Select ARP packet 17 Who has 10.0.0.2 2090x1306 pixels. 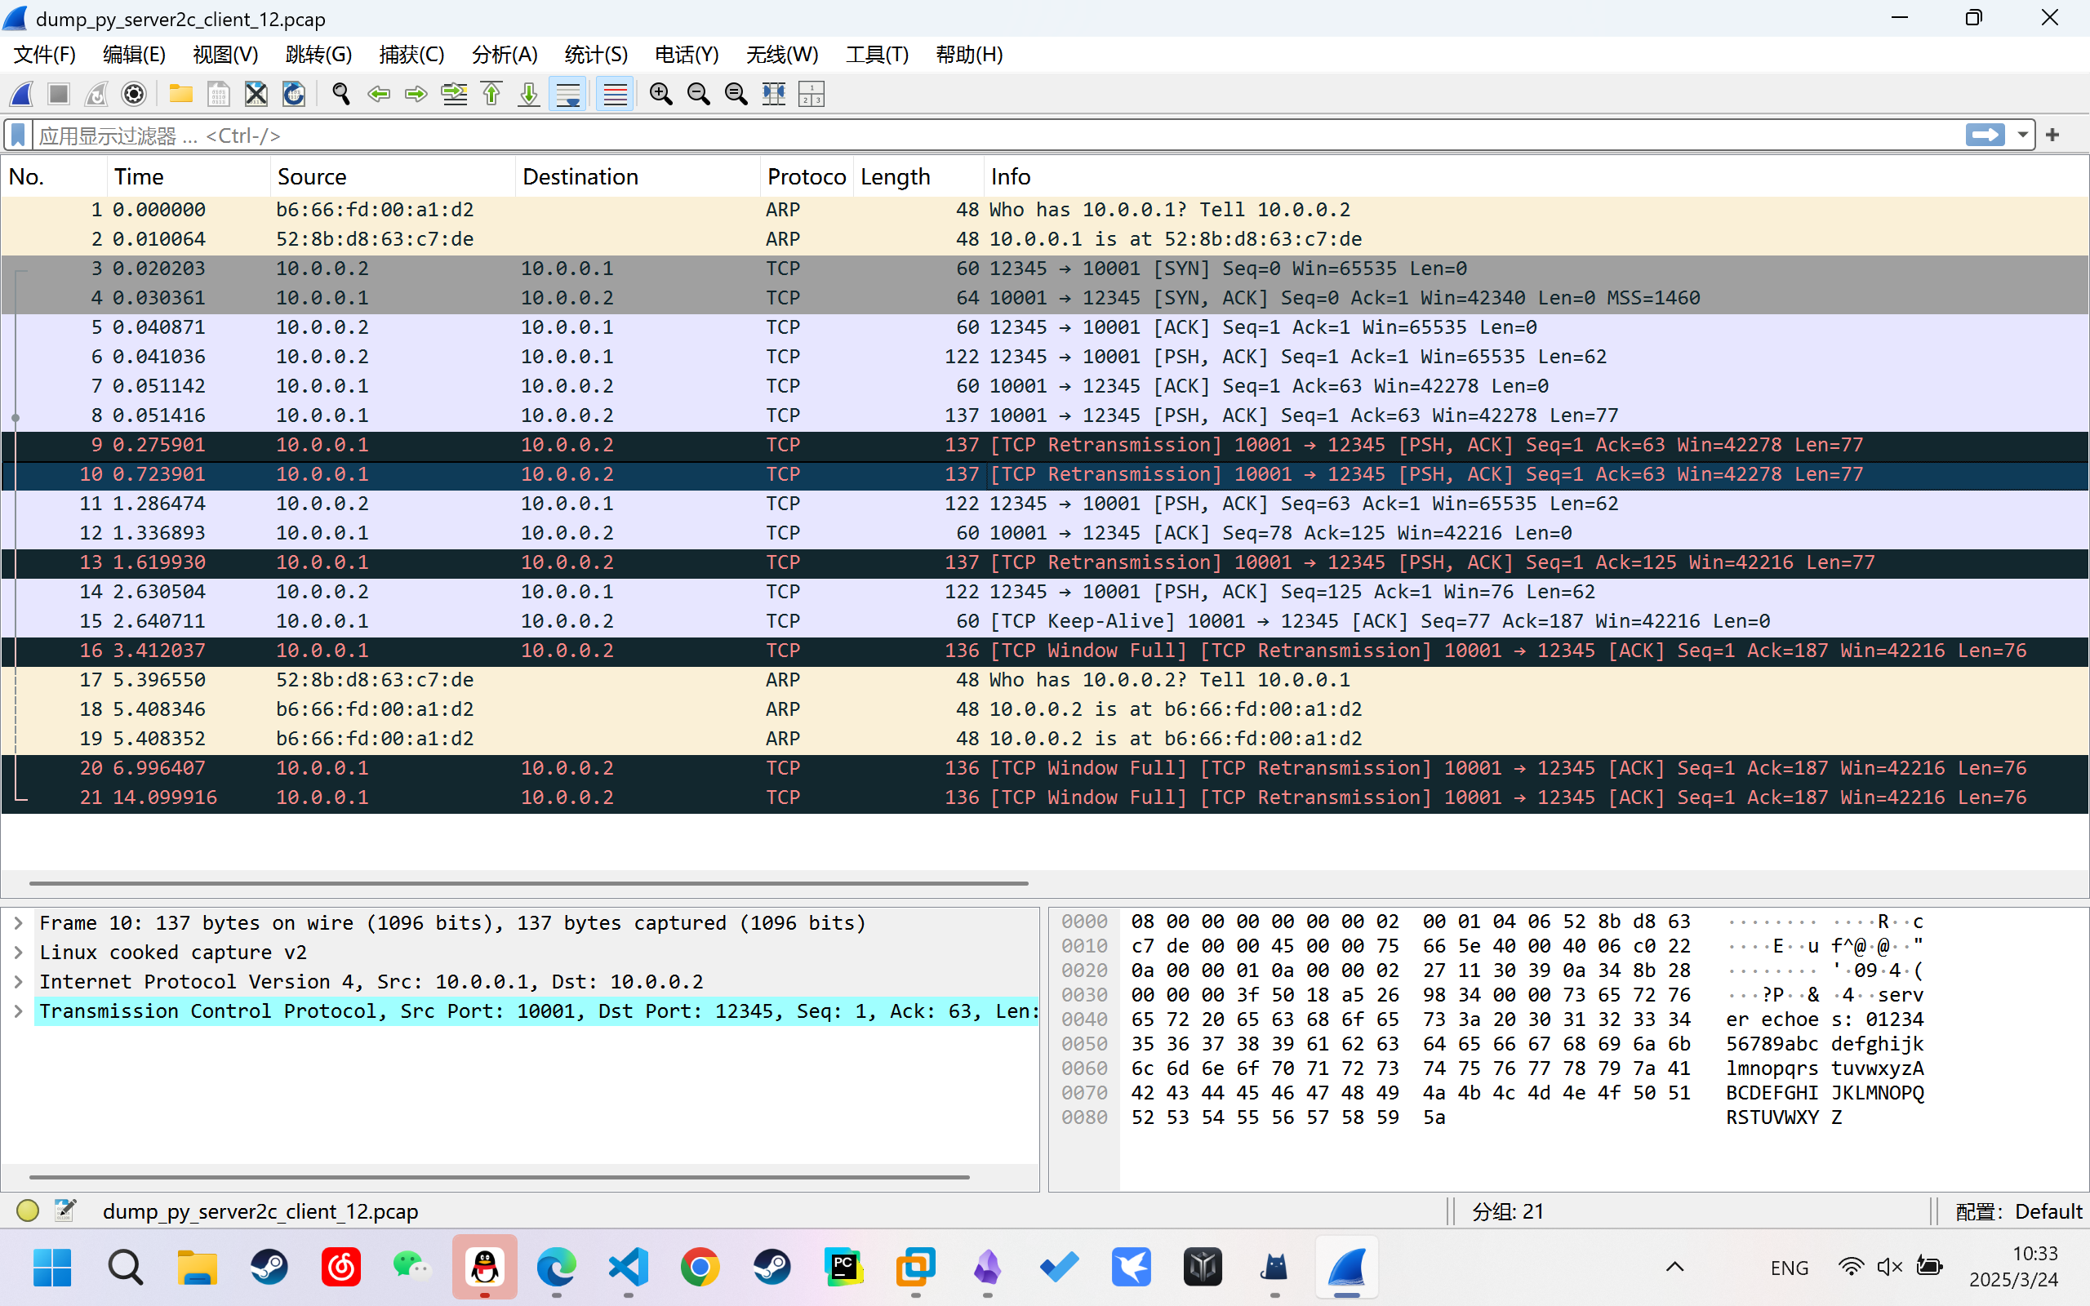[x=1045, y=680]
